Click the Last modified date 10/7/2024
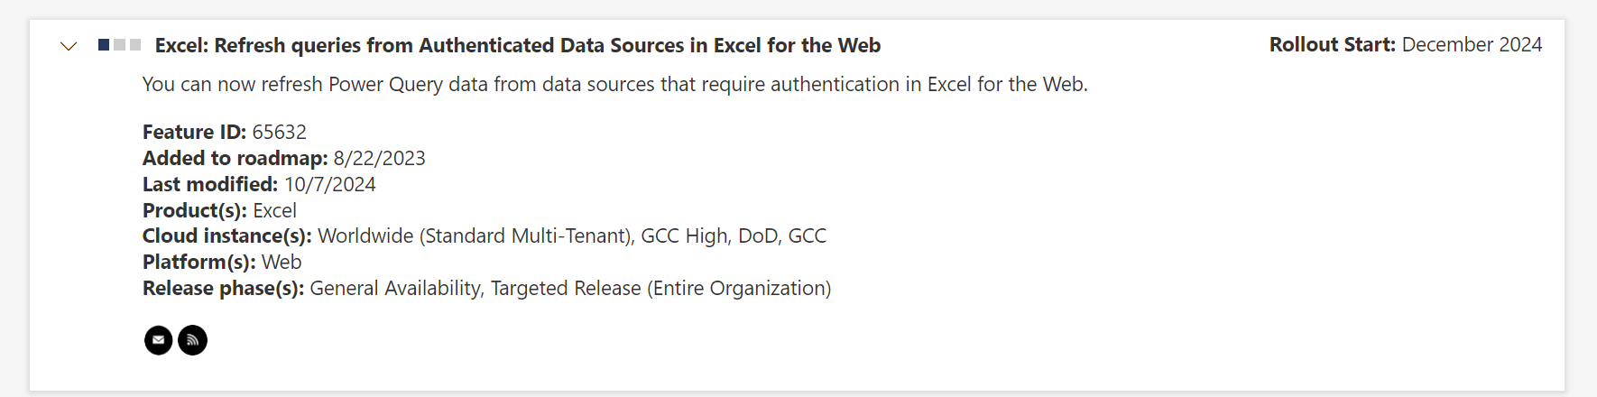Screen dimensions: 1597x397 330,184
